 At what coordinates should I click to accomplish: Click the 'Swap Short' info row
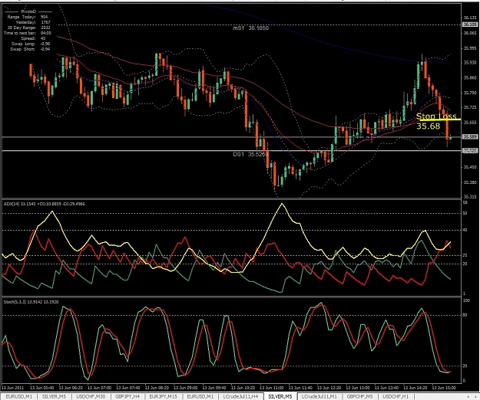tap(30, 49)
